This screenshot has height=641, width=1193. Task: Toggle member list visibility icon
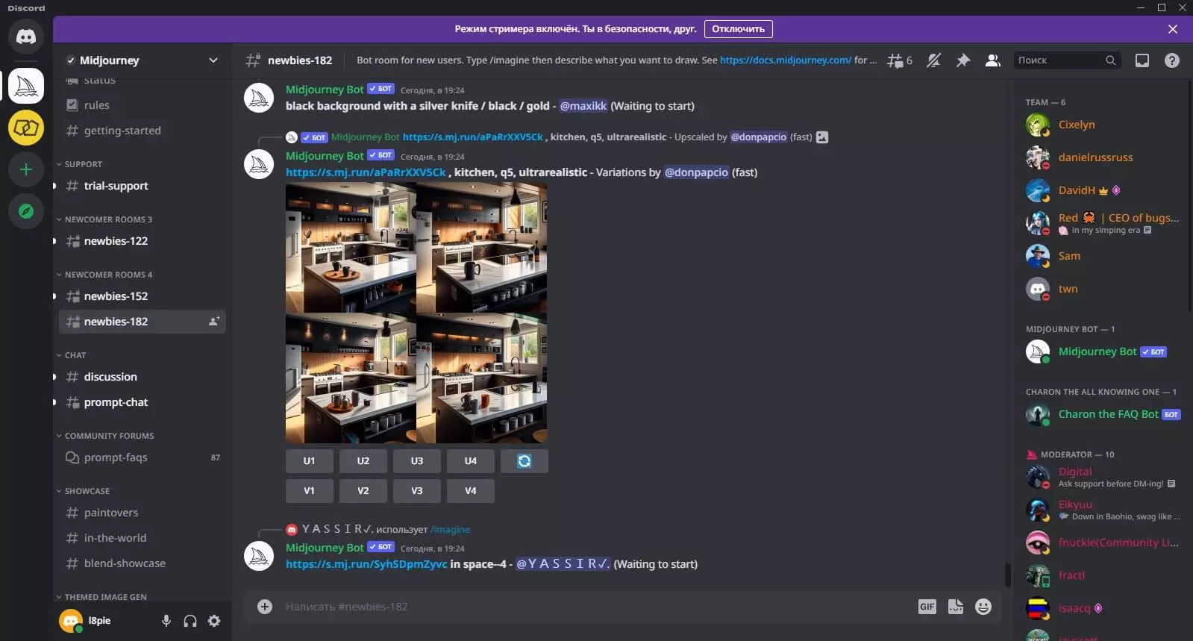pyautogui.click(x=993, y=60)
